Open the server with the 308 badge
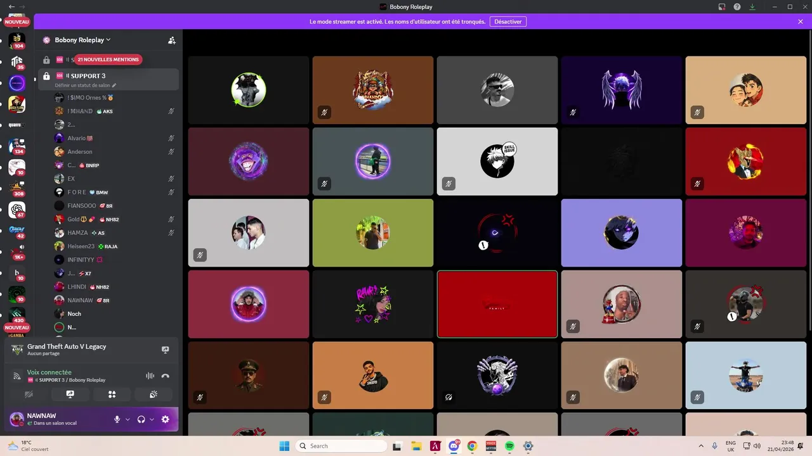Image resolution: width=812 pixels, height=456 pixels. [17, 189]
